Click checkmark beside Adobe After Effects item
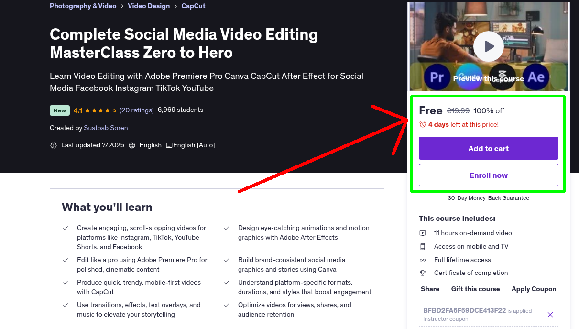579x329 pixels. (x=227, y=228)
